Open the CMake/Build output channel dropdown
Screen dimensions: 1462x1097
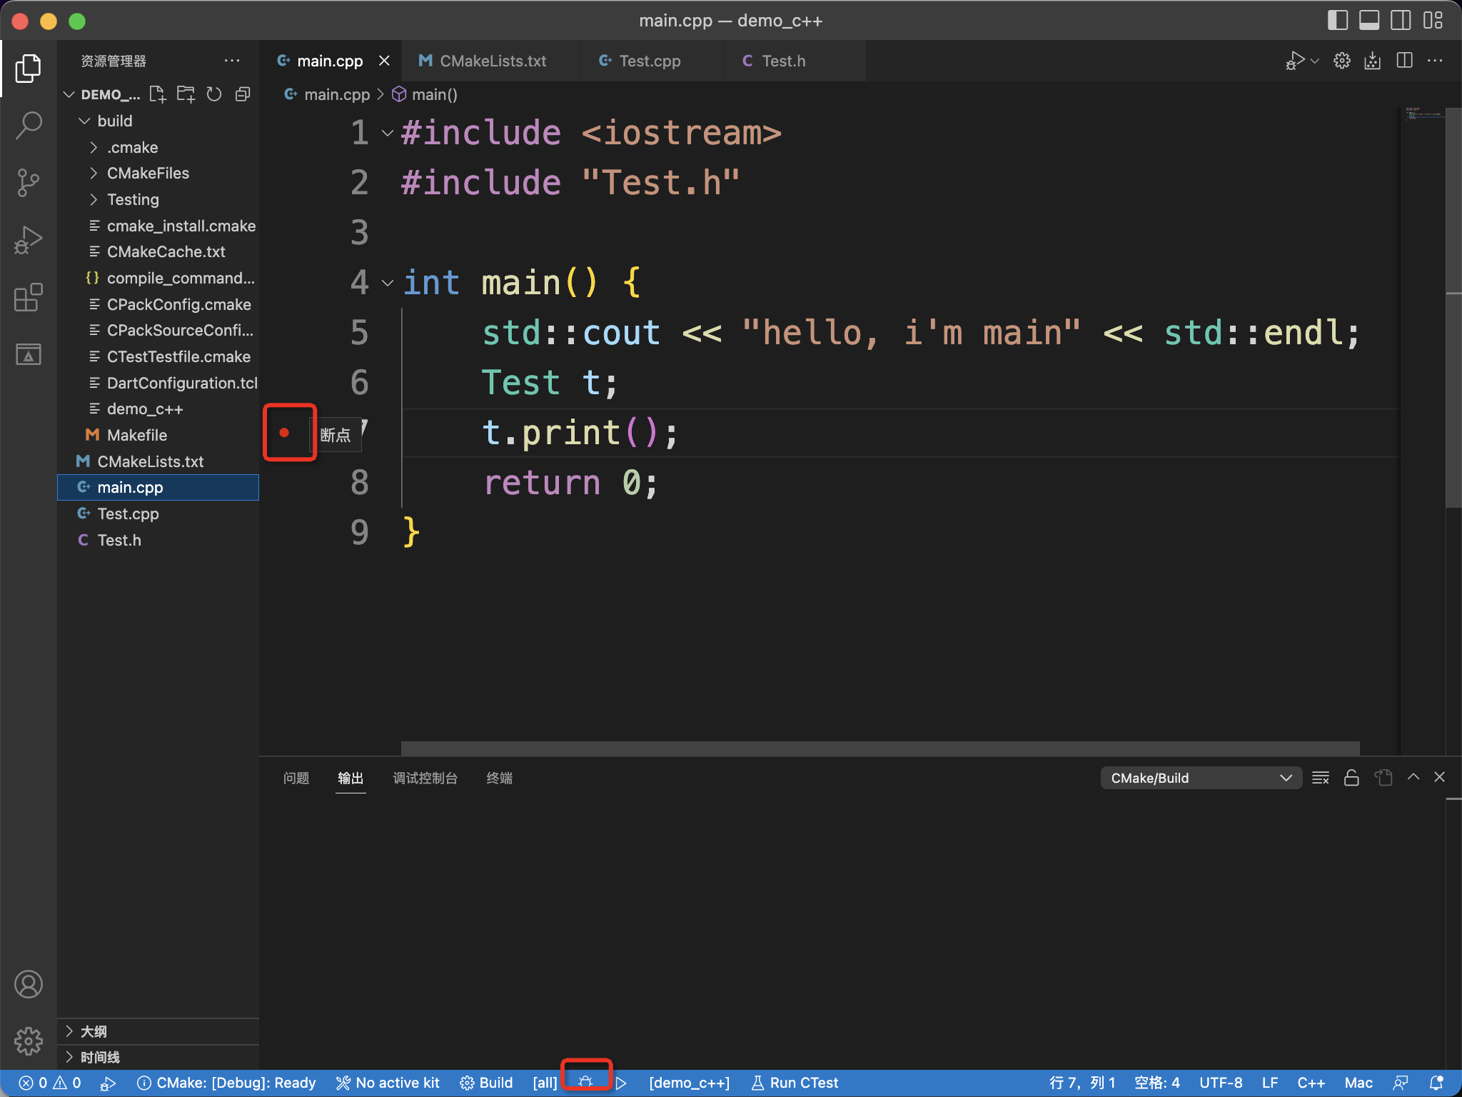1201,778
